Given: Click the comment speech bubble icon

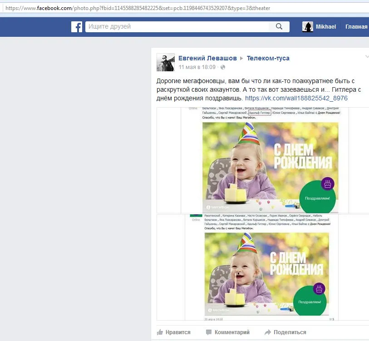Looking at the screenshot, I should [x=209, y=332].
